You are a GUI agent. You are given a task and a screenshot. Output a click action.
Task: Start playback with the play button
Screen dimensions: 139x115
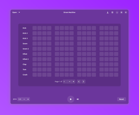[71, 99]
